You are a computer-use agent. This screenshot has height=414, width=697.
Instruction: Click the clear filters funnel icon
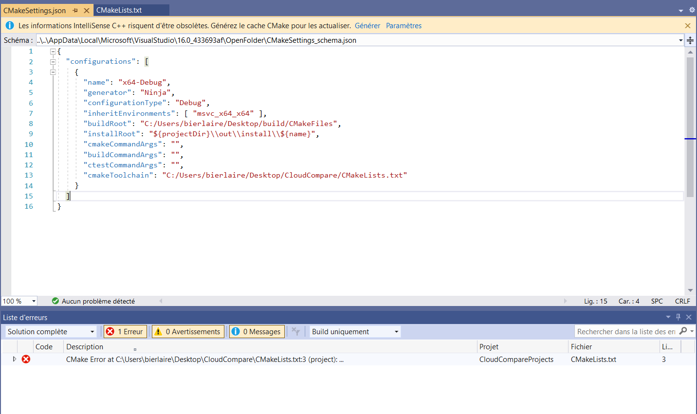click(295, 332)
